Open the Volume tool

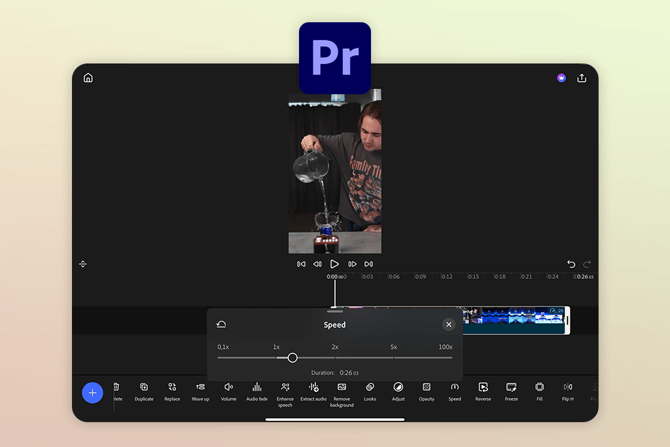[x=228, y=392]
